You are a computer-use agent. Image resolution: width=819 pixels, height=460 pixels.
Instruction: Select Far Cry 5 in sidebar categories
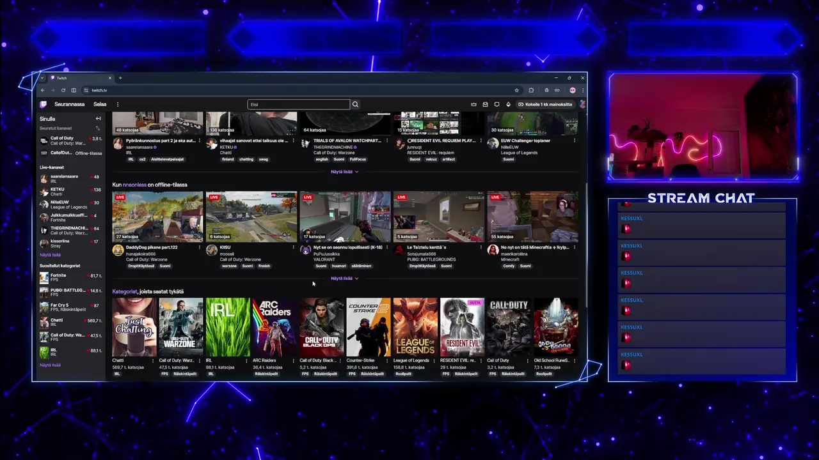pyautogui.click(x=70, y=307)
